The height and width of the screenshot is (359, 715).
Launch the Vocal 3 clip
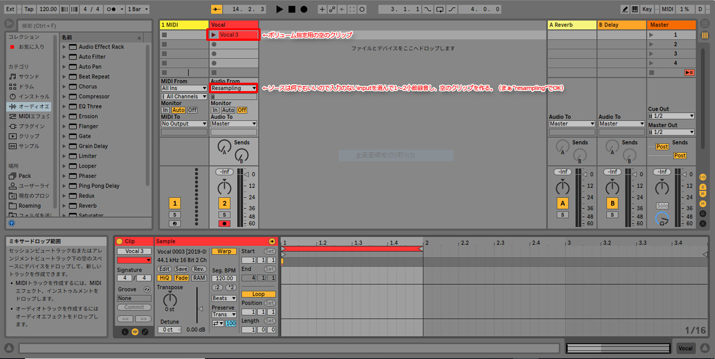click(x=214, y=35)
